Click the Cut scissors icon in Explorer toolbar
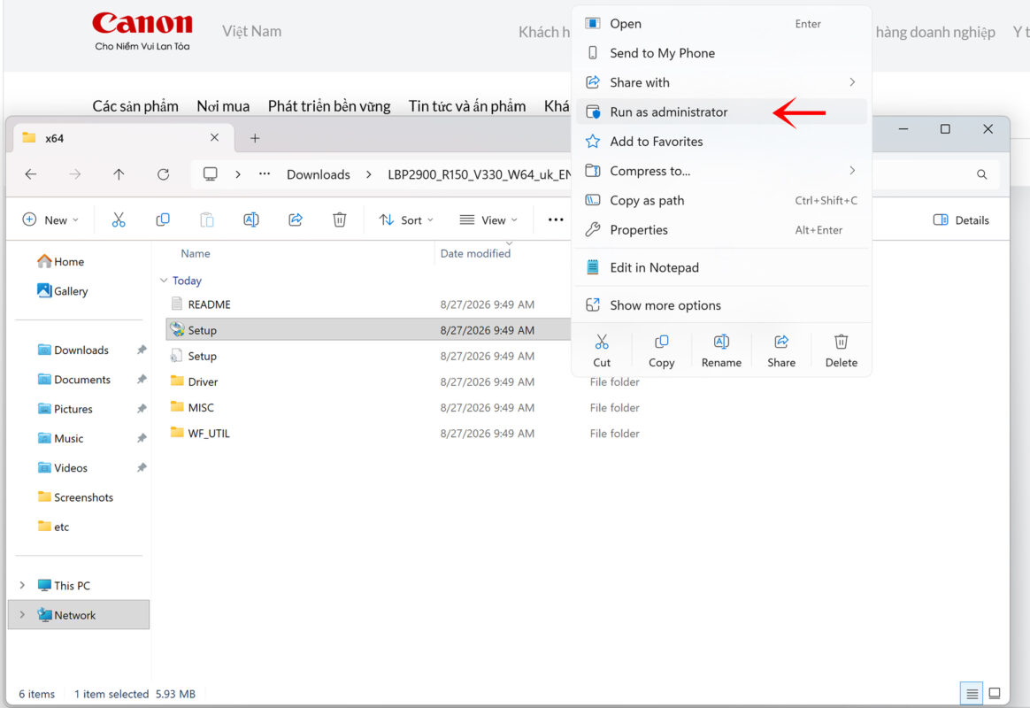Image resolution: width=1030 pixels, height=708 pixels. [x=119, y=220]
